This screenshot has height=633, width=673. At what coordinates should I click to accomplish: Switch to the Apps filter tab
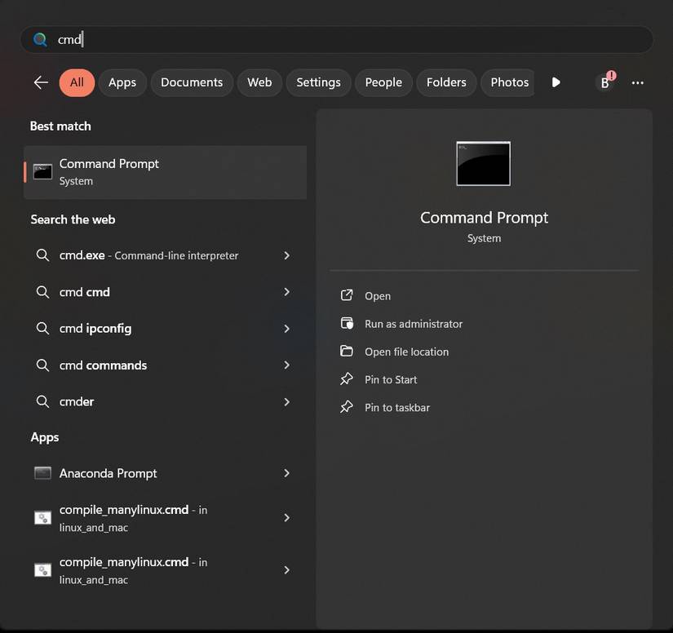point(122,82)
